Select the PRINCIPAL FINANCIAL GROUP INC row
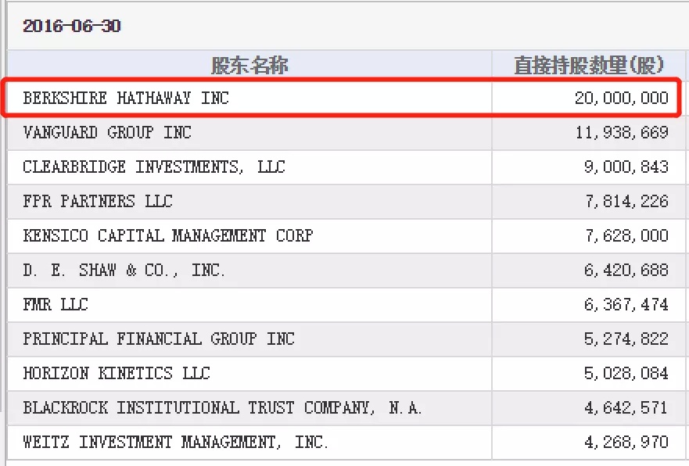Screen dimensions: 689x466 pyautogui.click(x=346, y=339)
